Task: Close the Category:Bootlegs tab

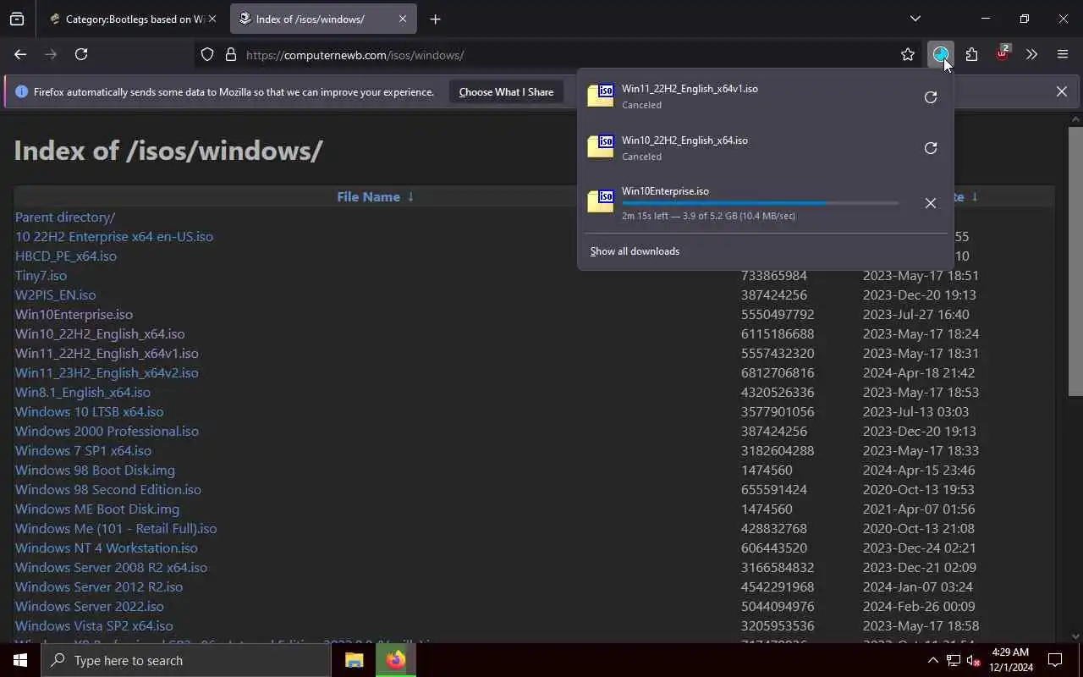Action: click(212, 19)
